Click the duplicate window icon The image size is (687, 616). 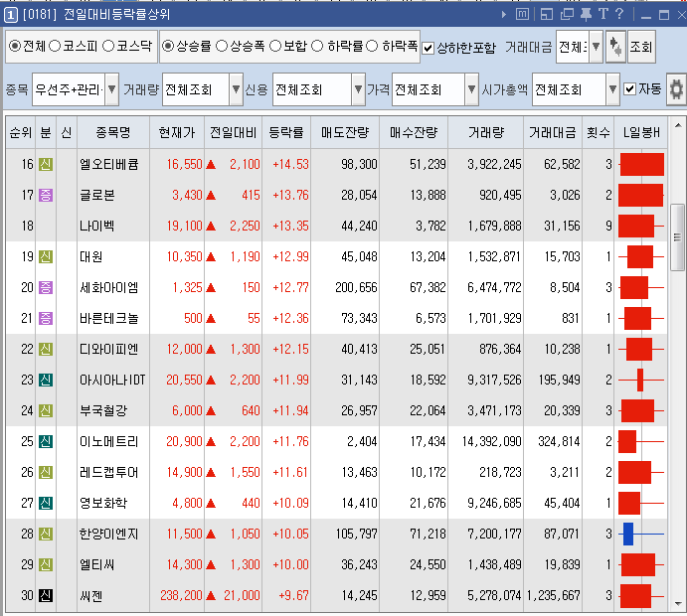[x=567, y=15]
